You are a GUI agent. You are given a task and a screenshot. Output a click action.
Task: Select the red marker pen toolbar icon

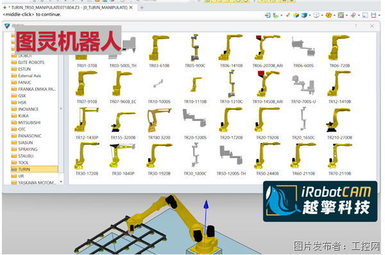(x=288, y=15)
